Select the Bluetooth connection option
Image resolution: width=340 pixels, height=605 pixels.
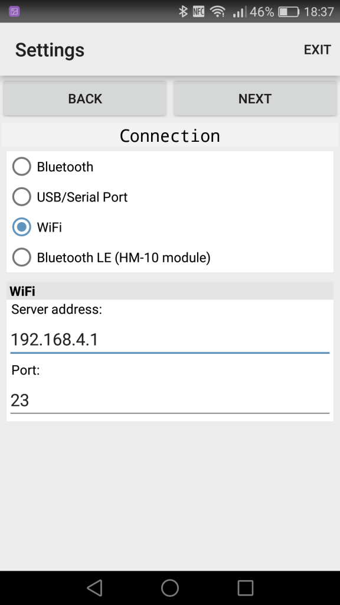point(21,167)
